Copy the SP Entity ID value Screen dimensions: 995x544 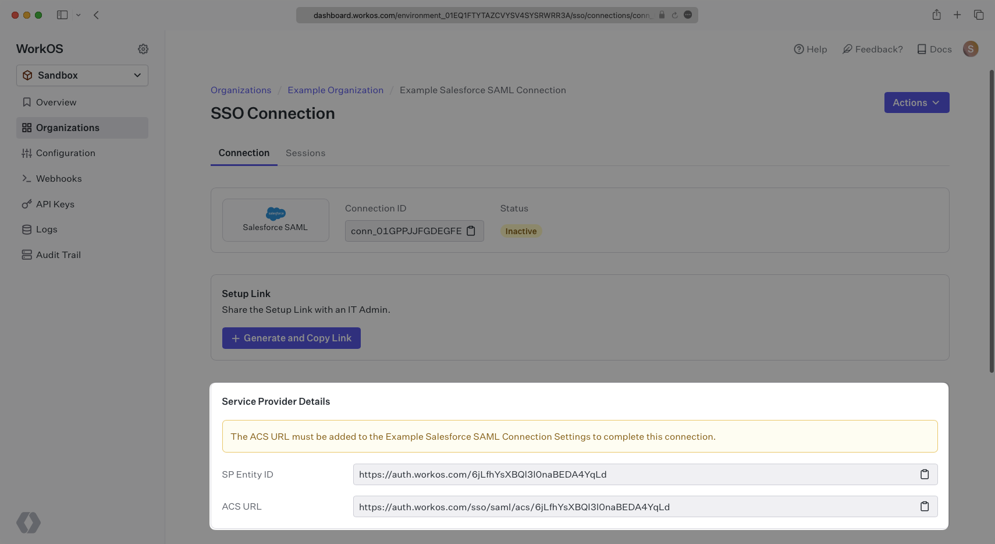(x=925, y=474)
